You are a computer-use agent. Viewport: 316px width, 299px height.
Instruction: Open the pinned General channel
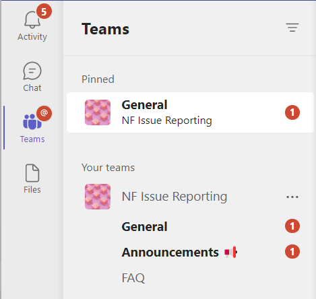pos(190,112)
